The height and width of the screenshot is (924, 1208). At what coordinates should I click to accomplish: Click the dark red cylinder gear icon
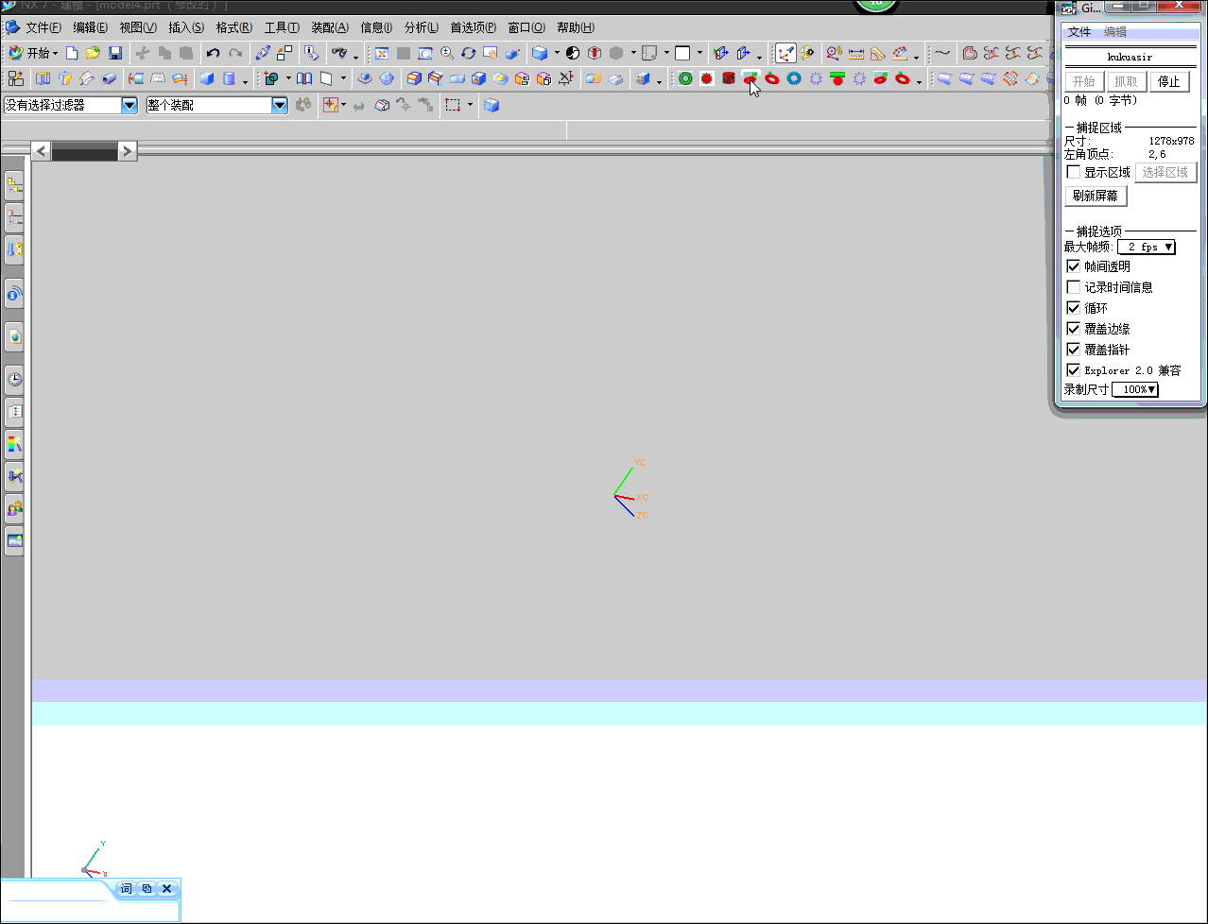coord(729,78)
